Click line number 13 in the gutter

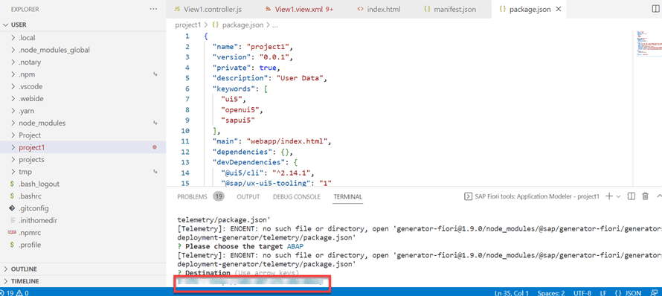[185, 162]
